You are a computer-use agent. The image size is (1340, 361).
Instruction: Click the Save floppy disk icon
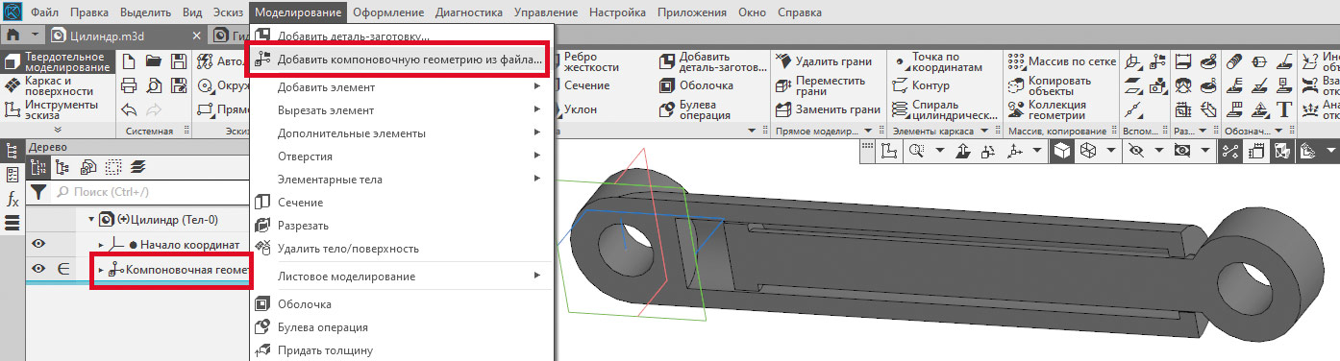(178, 61)
